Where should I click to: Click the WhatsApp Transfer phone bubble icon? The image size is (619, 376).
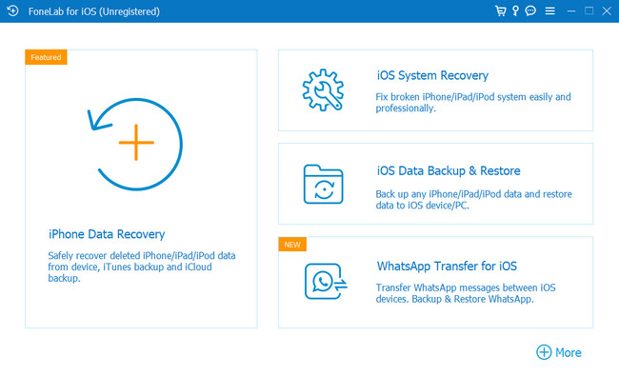pos(326,282)
